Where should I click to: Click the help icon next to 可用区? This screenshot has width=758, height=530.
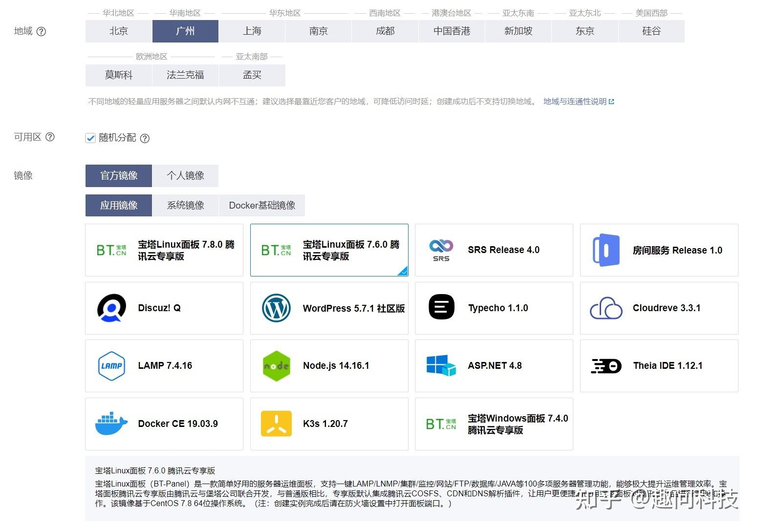pos(50,137)
